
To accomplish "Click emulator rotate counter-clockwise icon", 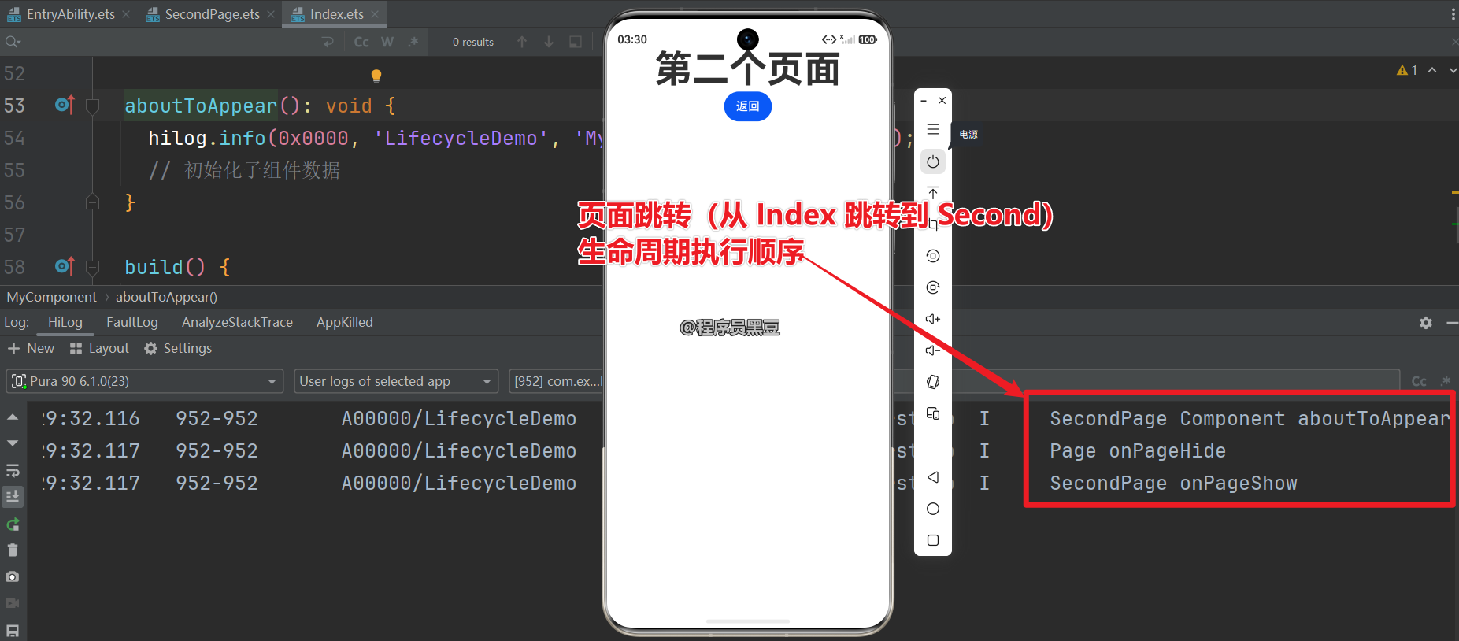I will click(933, 256).
